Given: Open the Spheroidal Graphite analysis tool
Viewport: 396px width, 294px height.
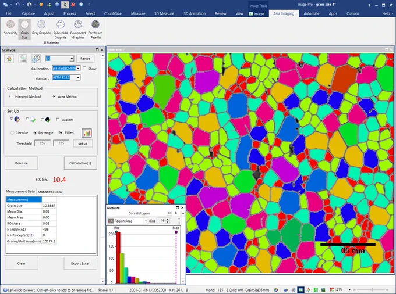Looking at the screenshot, I should pyautogui.click(x=61, y=30).
